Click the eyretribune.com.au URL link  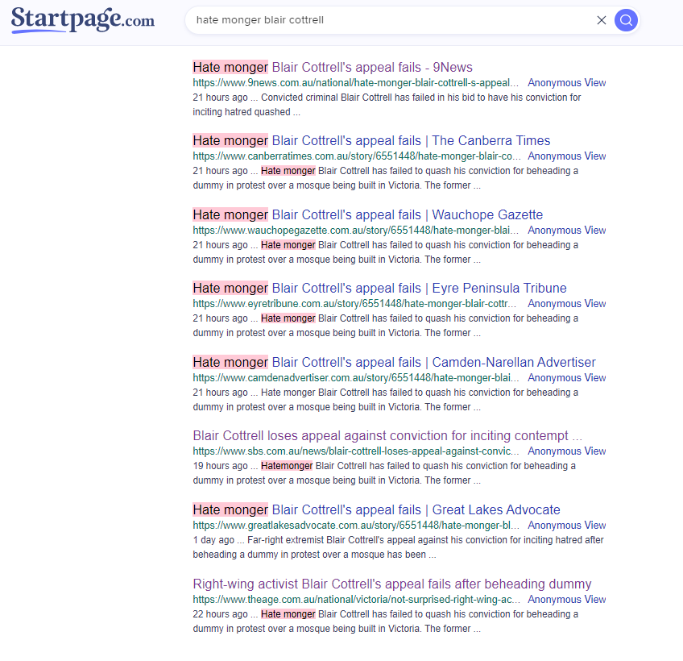(x=354, y=303)
